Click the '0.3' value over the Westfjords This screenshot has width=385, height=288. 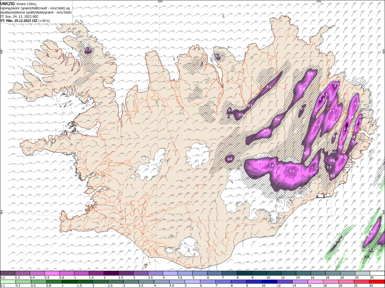pos(88,49)
